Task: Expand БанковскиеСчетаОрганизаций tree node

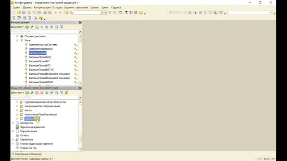Action: 17,106
